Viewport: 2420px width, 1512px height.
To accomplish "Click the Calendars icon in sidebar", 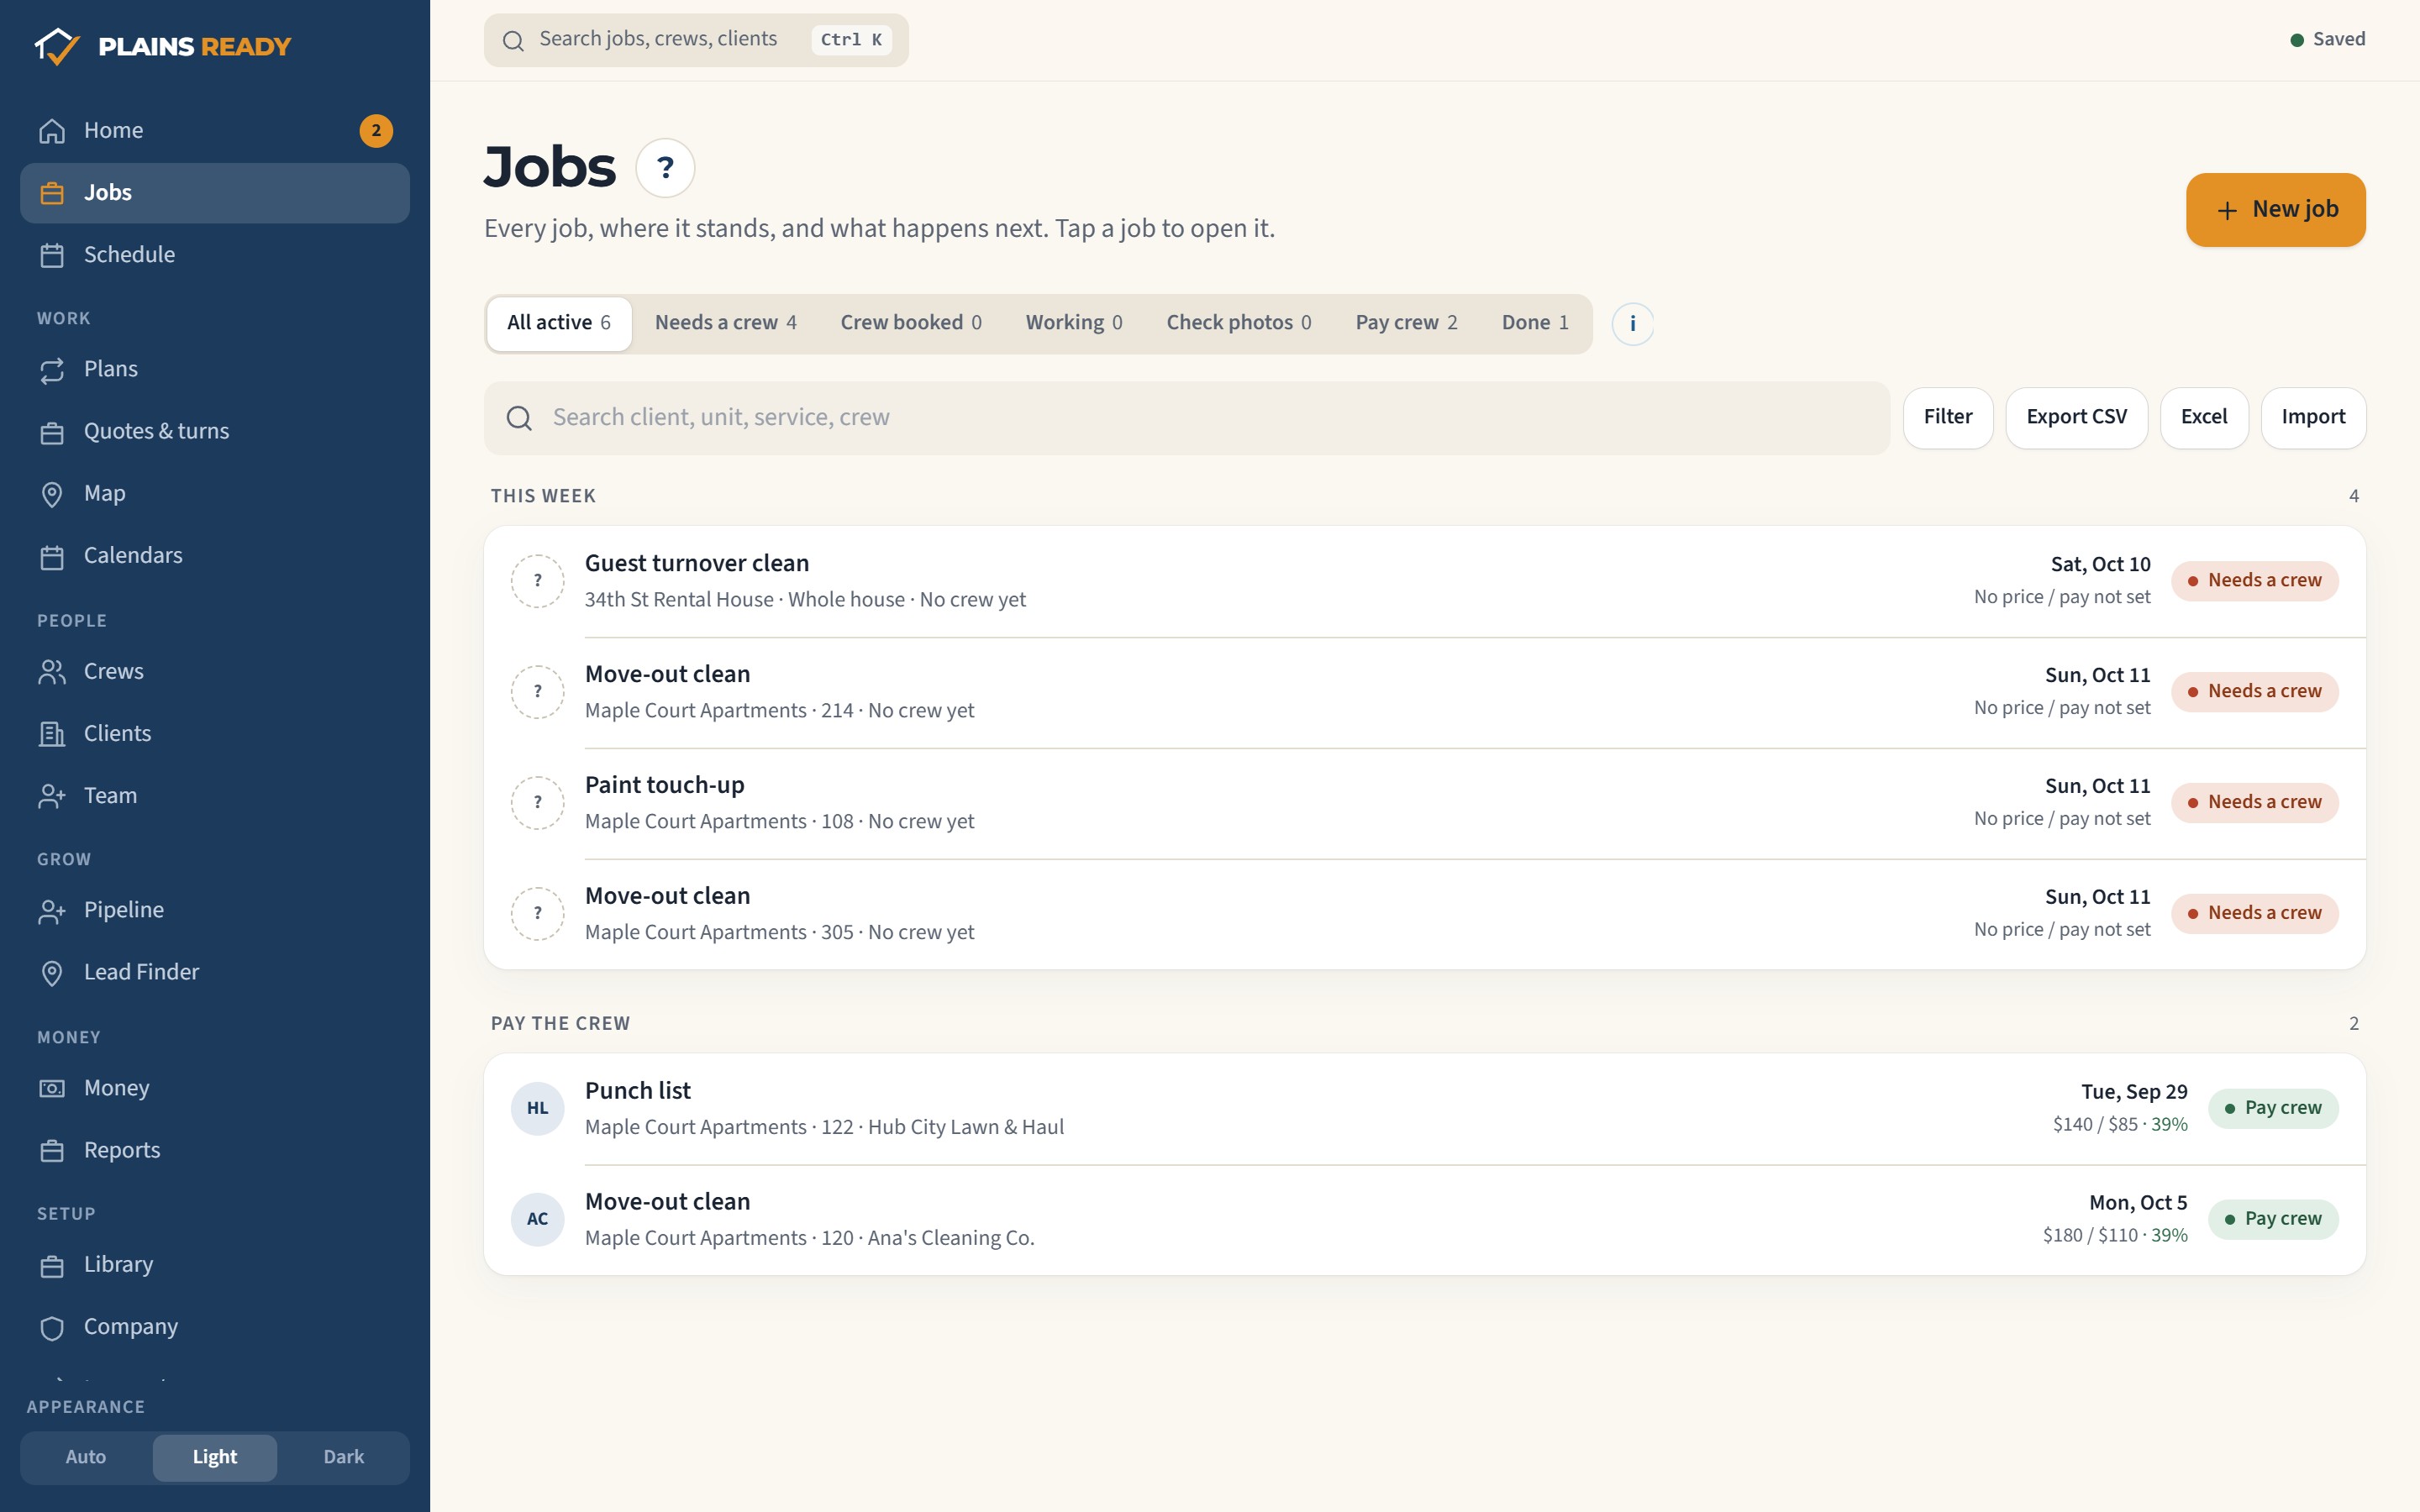I will click(52, 556).
